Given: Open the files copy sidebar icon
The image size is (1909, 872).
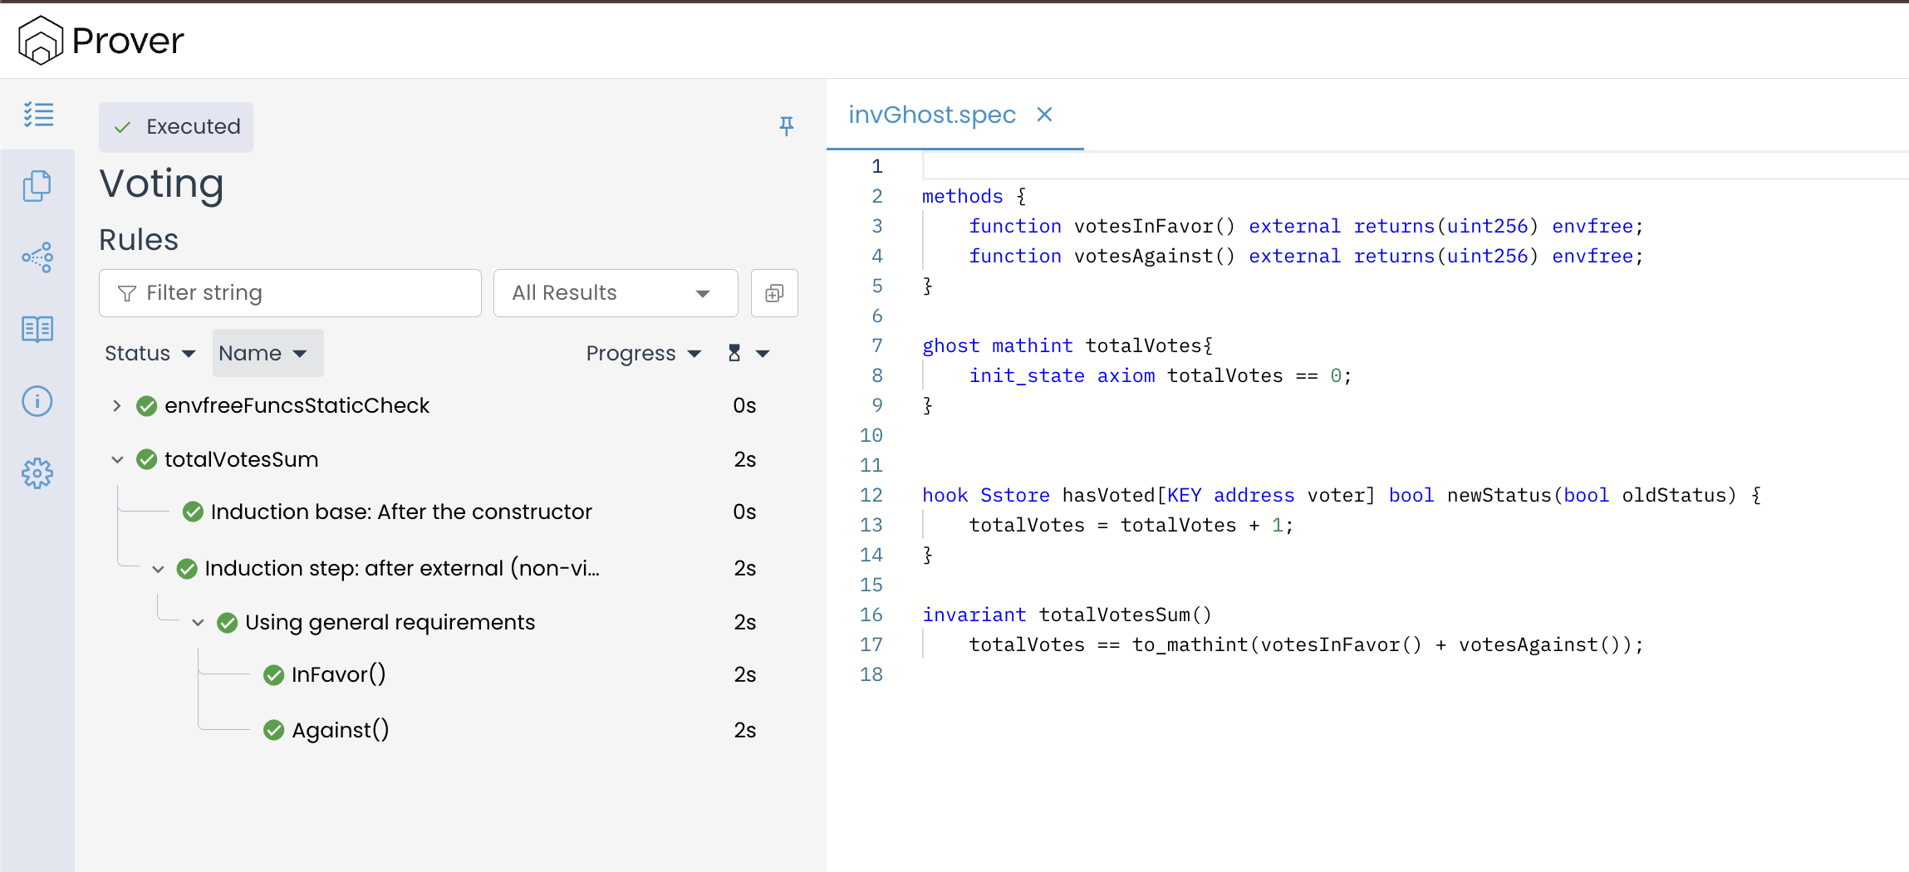Looking at the screenshot, I should pyautogui.click(x=37, y=186).
